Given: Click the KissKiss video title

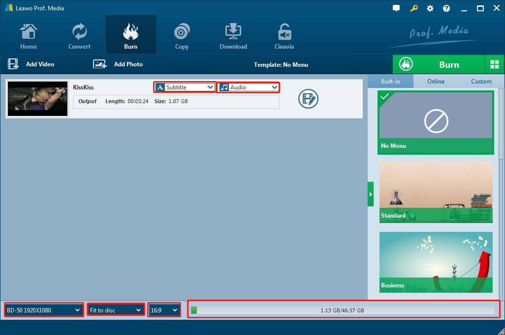Looking at the screenshot, I should pos(83,87).
